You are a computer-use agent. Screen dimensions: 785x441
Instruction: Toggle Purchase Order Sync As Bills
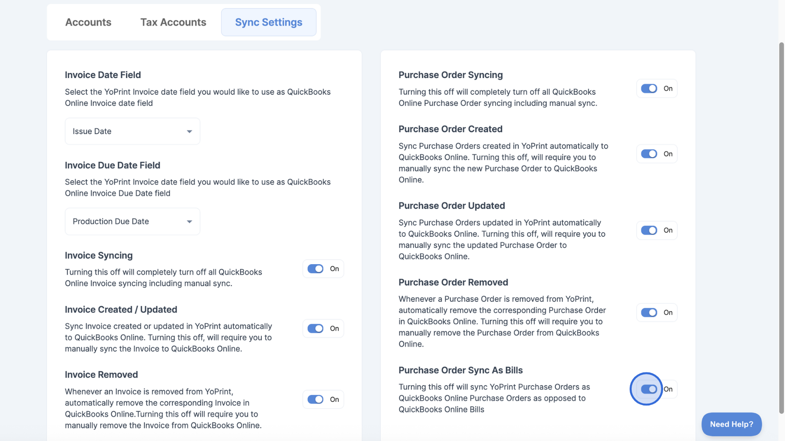[x=649, y=389]
